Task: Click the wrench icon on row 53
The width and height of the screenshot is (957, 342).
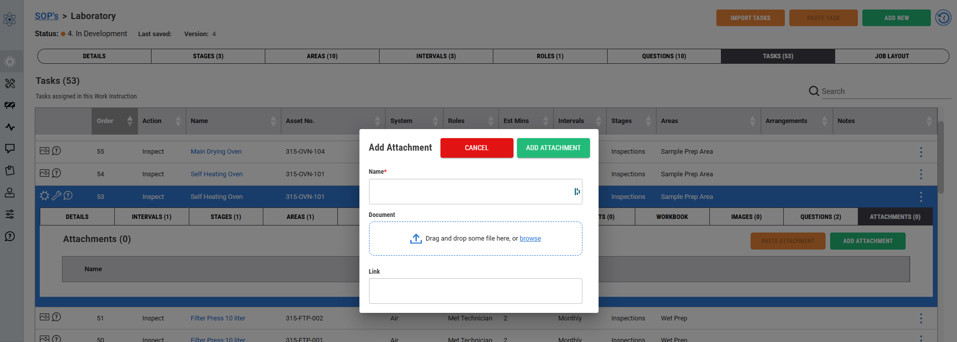Action: pyautogui.click(x=56, y=196)
